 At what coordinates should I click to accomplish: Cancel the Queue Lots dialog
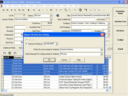coord(64,60)
